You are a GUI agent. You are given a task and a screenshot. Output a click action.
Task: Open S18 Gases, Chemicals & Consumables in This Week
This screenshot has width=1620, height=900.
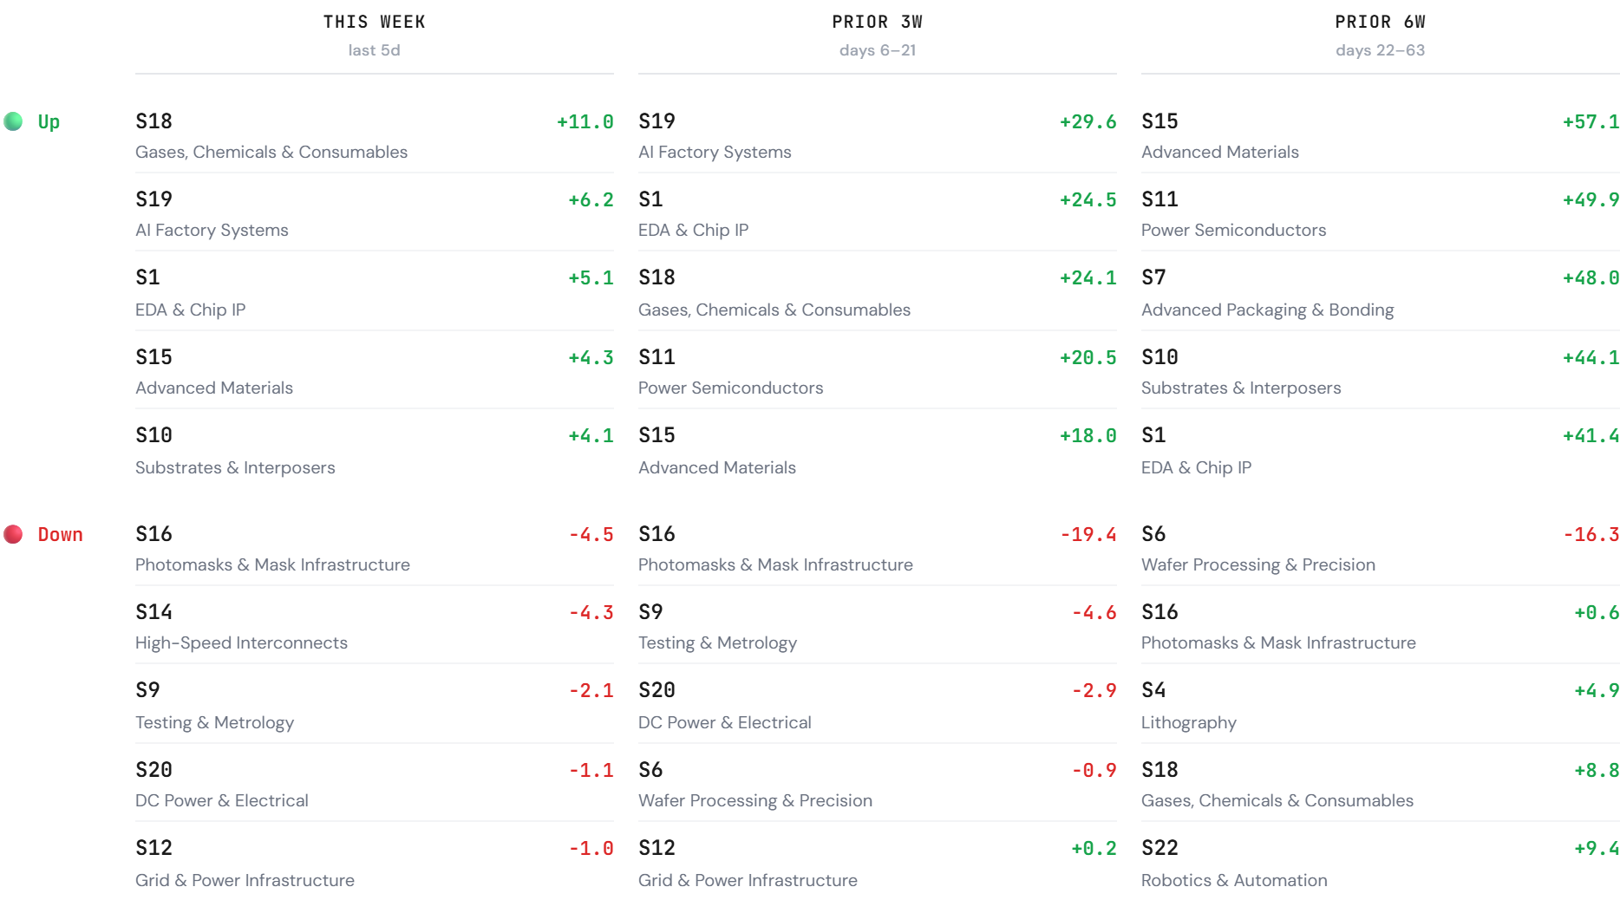click(375, 135)
